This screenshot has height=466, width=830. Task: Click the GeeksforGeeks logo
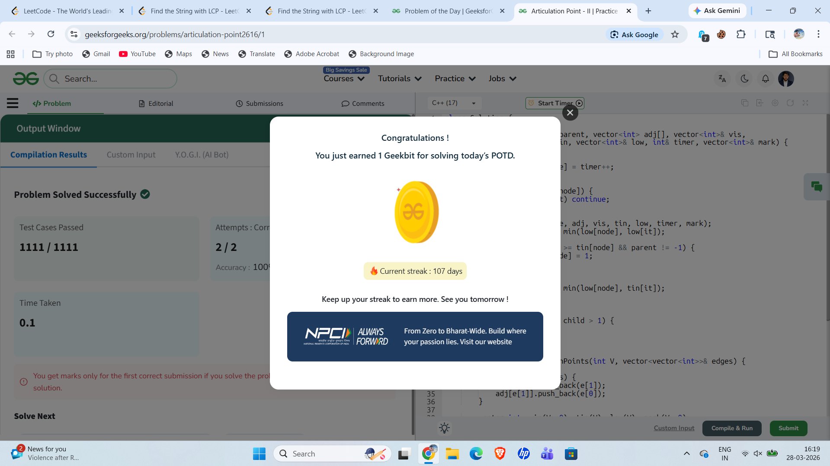click(26, 79)
